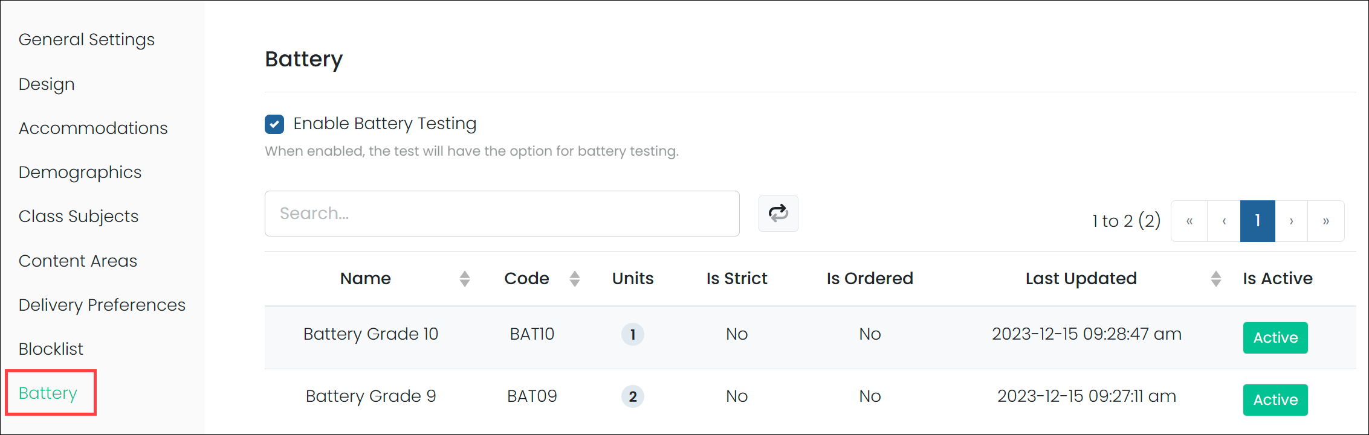Viewport: 1369px width, 435px height.
Task: Open Accommodations settings section
Action: pos(93,129)
